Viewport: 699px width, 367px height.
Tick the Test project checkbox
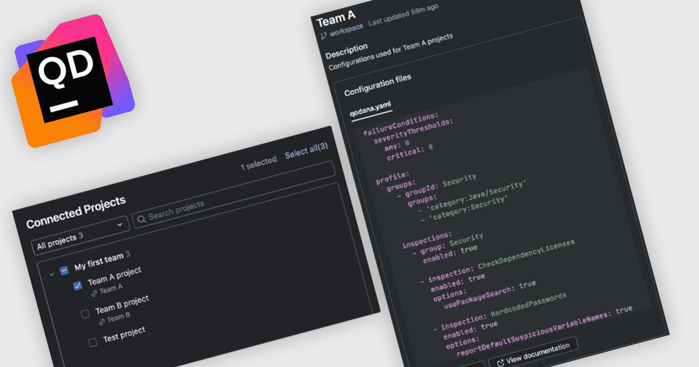pos(93,343)
